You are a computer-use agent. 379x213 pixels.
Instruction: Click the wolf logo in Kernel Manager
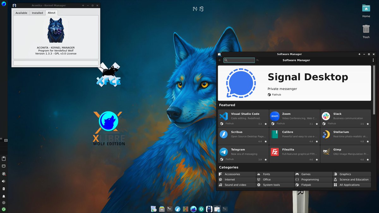[56, 30]
